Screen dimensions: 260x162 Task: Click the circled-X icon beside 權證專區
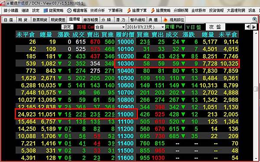click(69, 10)
